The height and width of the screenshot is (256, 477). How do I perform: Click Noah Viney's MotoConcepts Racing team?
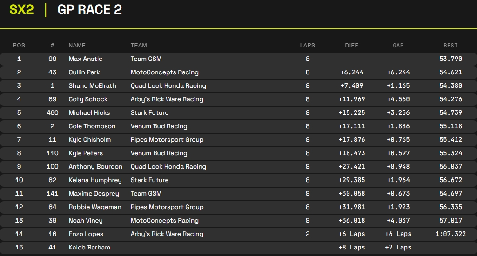(x=165, y=221)
